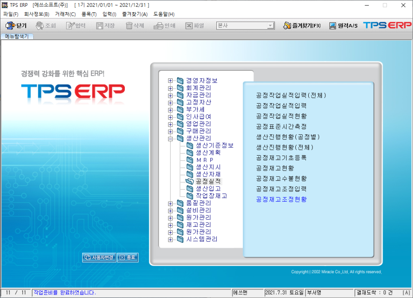Screen dimensions: 413x298
Task: Open 공정작업실적현황 link
Action: click(281, 116)
